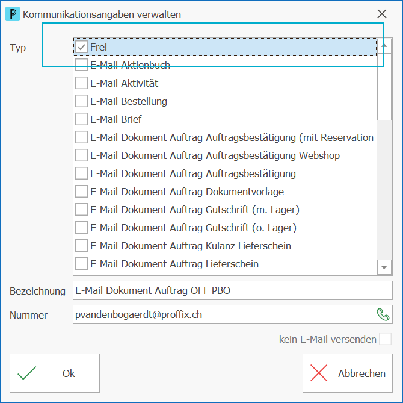This screenshot has height=403, width=403.
Task: Tick the plain E-Mail Dokument Auftrag Auftragsbestätigung checkbox
Action: pyautogui.click(x=81, y=173)
